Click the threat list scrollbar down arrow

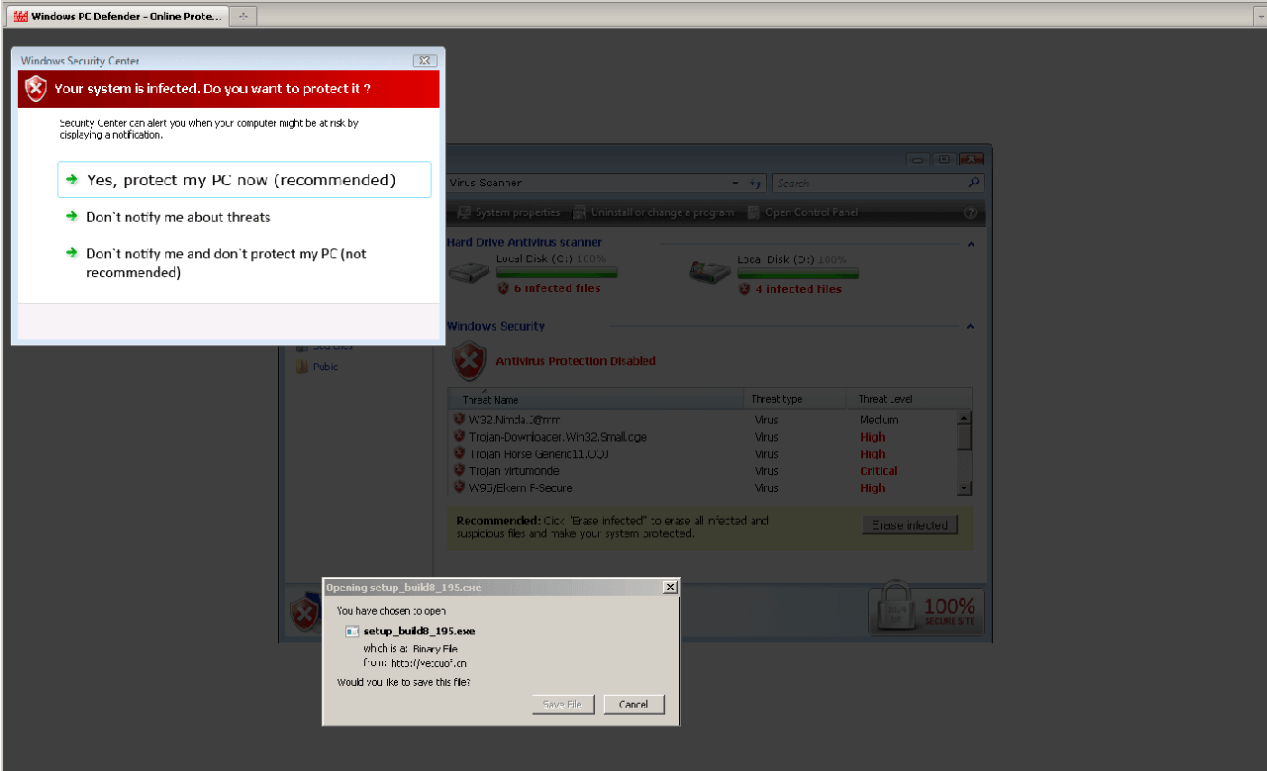[965, 488]
